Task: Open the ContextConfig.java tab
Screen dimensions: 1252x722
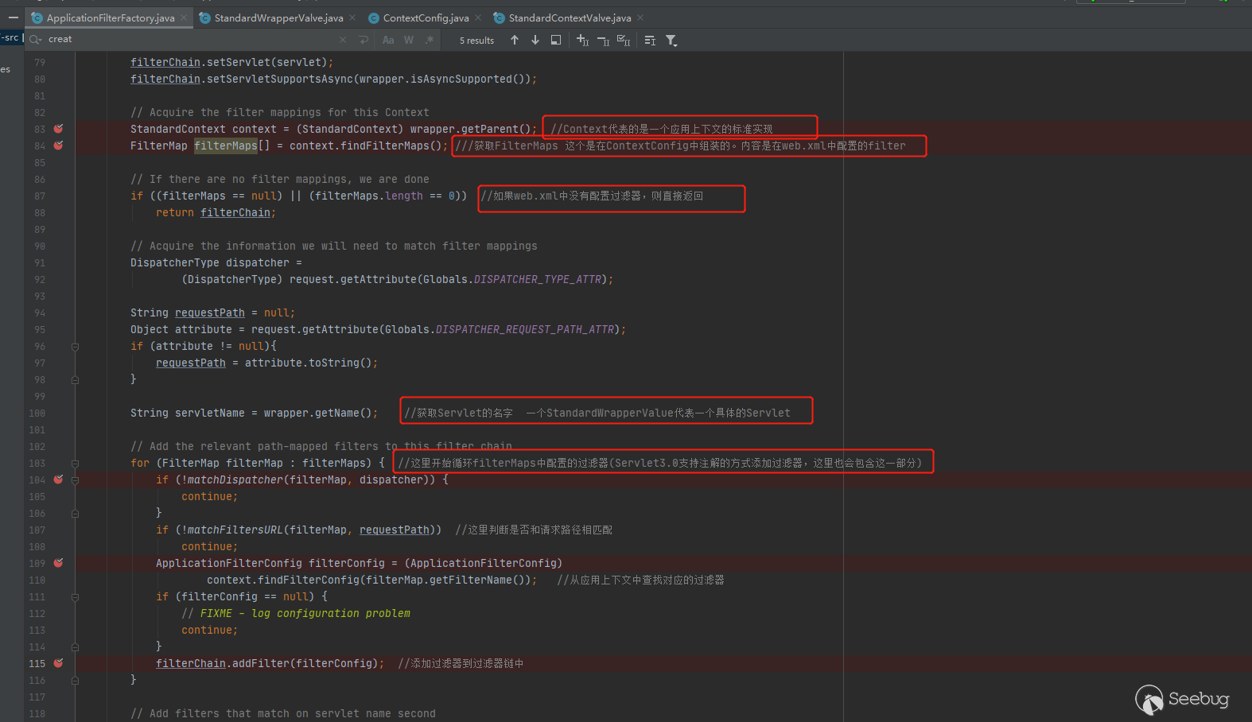Action: (426, 17)
